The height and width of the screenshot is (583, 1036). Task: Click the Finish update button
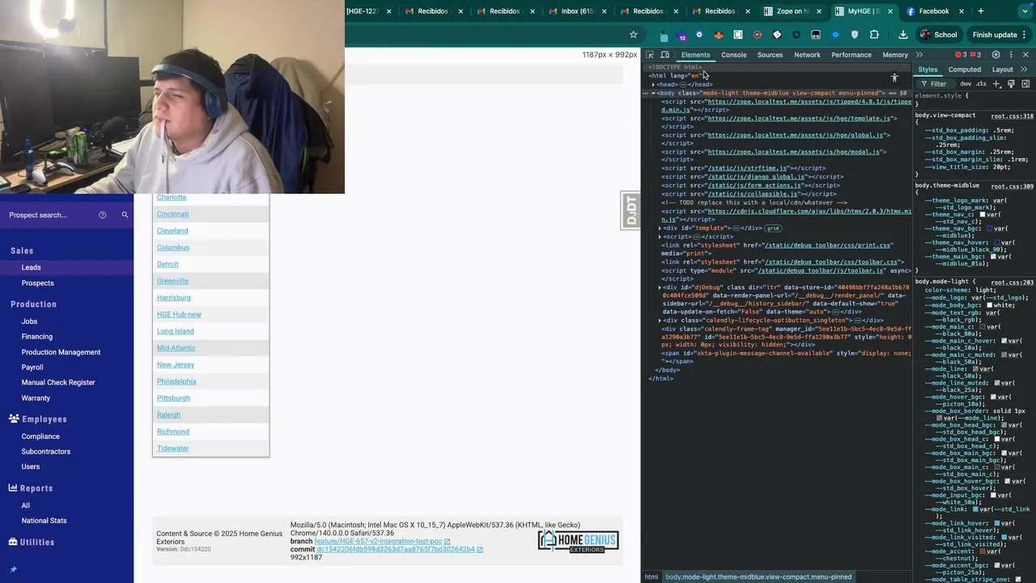(995, 35)
